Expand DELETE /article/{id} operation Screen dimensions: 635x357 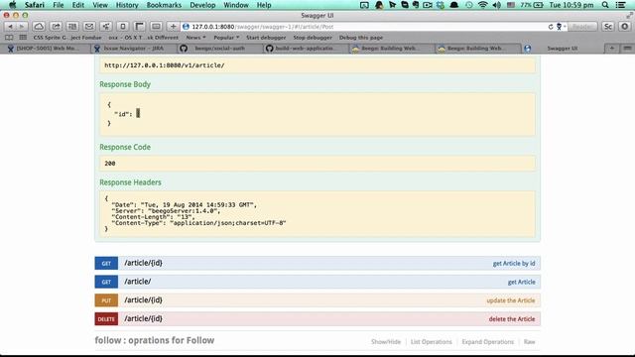[317, 319]
